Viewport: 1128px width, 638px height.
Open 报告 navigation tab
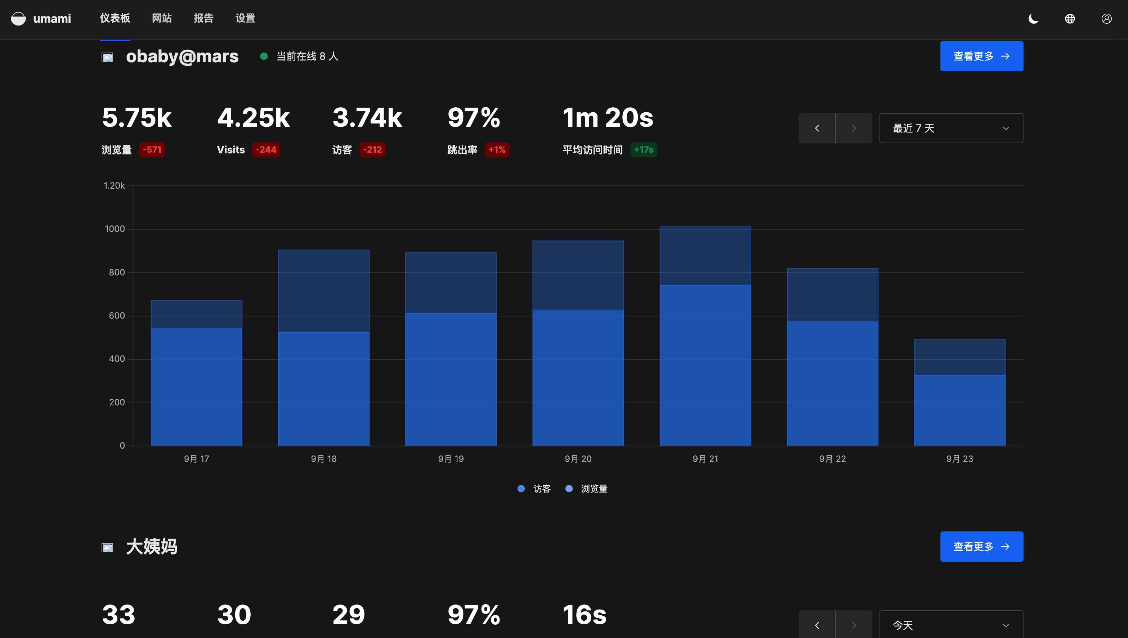pos(203,18)
